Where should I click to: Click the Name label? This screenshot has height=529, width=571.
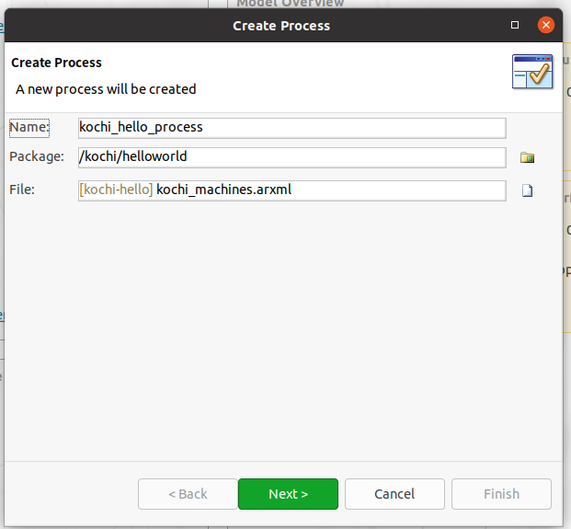(x=29, y=128)
